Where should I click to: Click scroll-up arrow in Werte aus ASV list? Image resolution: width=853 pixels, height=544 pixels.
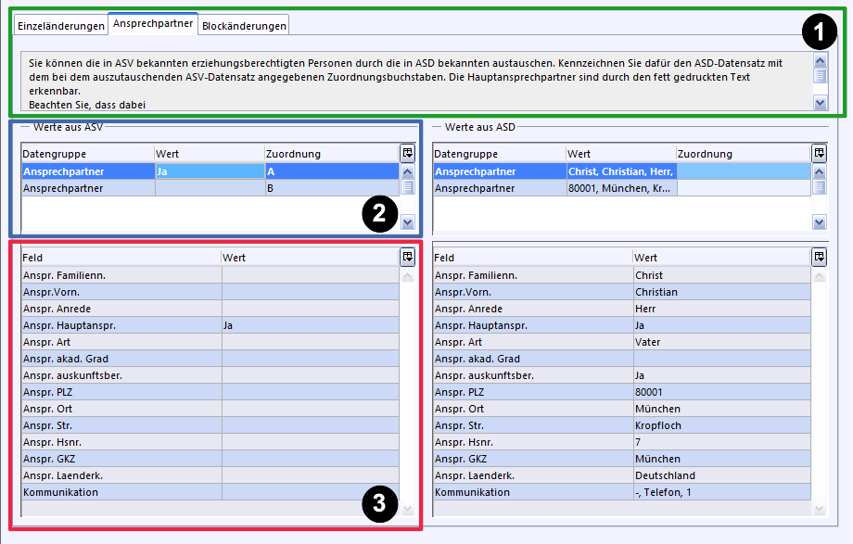tap(407, 172)
